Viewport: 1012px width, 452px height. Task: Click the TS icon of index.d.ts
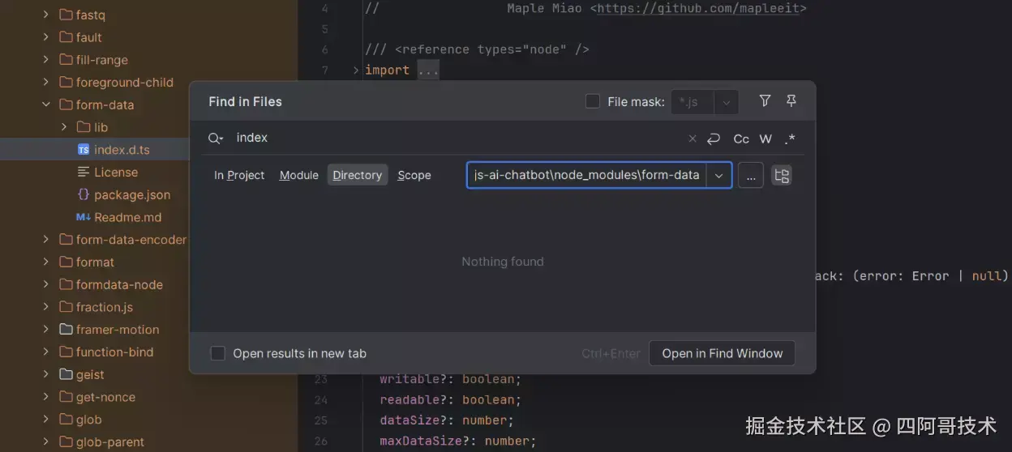[84, 150]
